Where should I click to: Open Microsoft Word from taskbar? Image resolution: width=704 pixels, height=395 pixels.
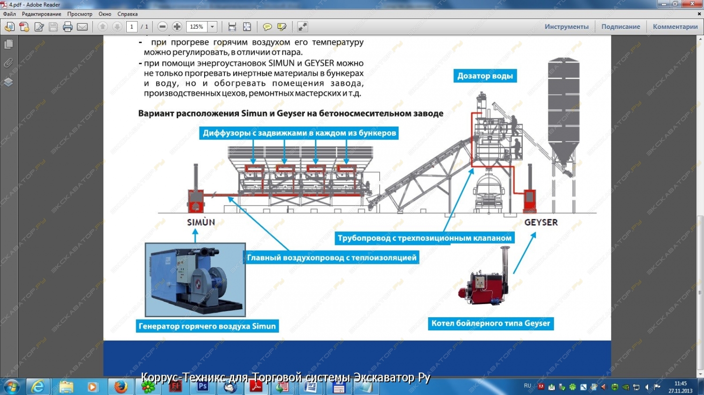tap(311, 387)
